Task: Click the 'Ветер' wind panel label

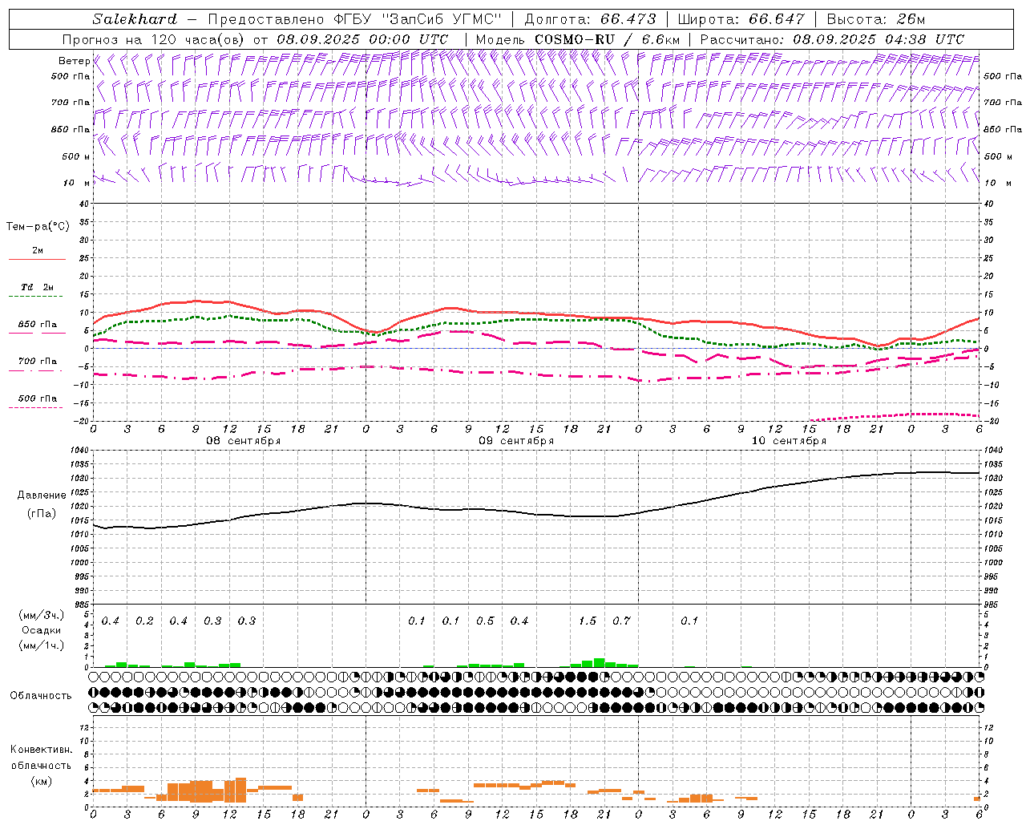Action: 74,61
